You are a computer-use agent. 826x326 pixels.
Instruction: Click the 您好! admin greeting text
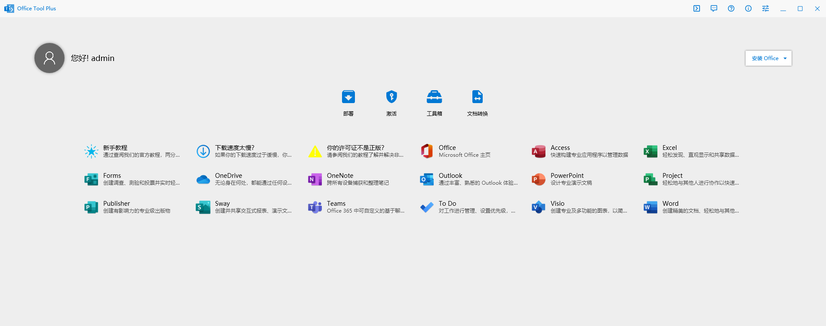pyautogui.click(x=92, y=58)
